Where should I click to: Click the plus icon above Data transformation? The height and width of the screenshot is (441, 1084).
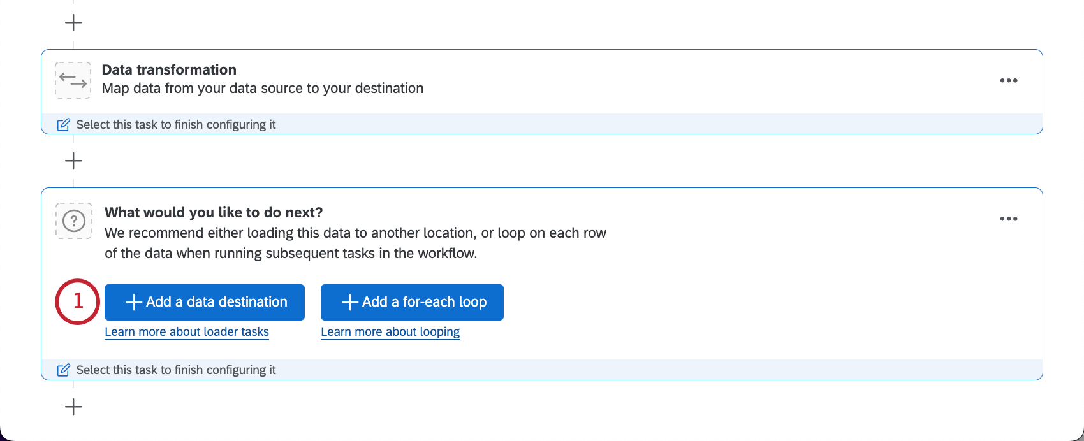click(73, 23)
